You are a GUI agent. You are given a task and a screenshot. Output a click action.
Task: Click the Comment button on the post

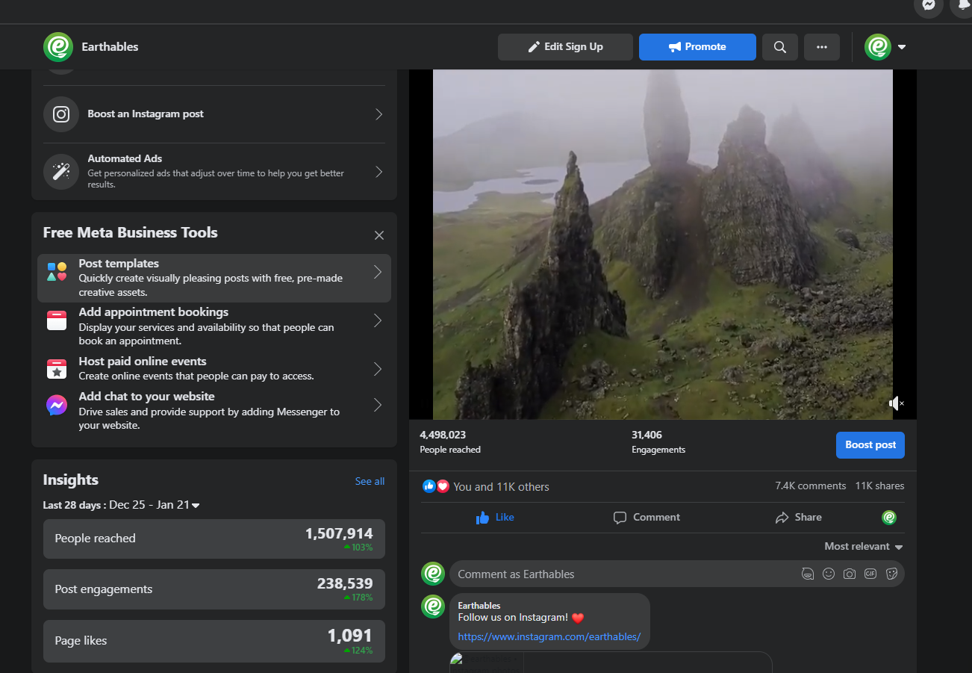[647, 518]
